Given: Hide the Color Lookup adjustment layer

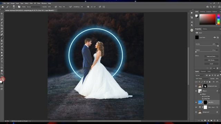Looking at the screenshot, I should tap(196, 107).
